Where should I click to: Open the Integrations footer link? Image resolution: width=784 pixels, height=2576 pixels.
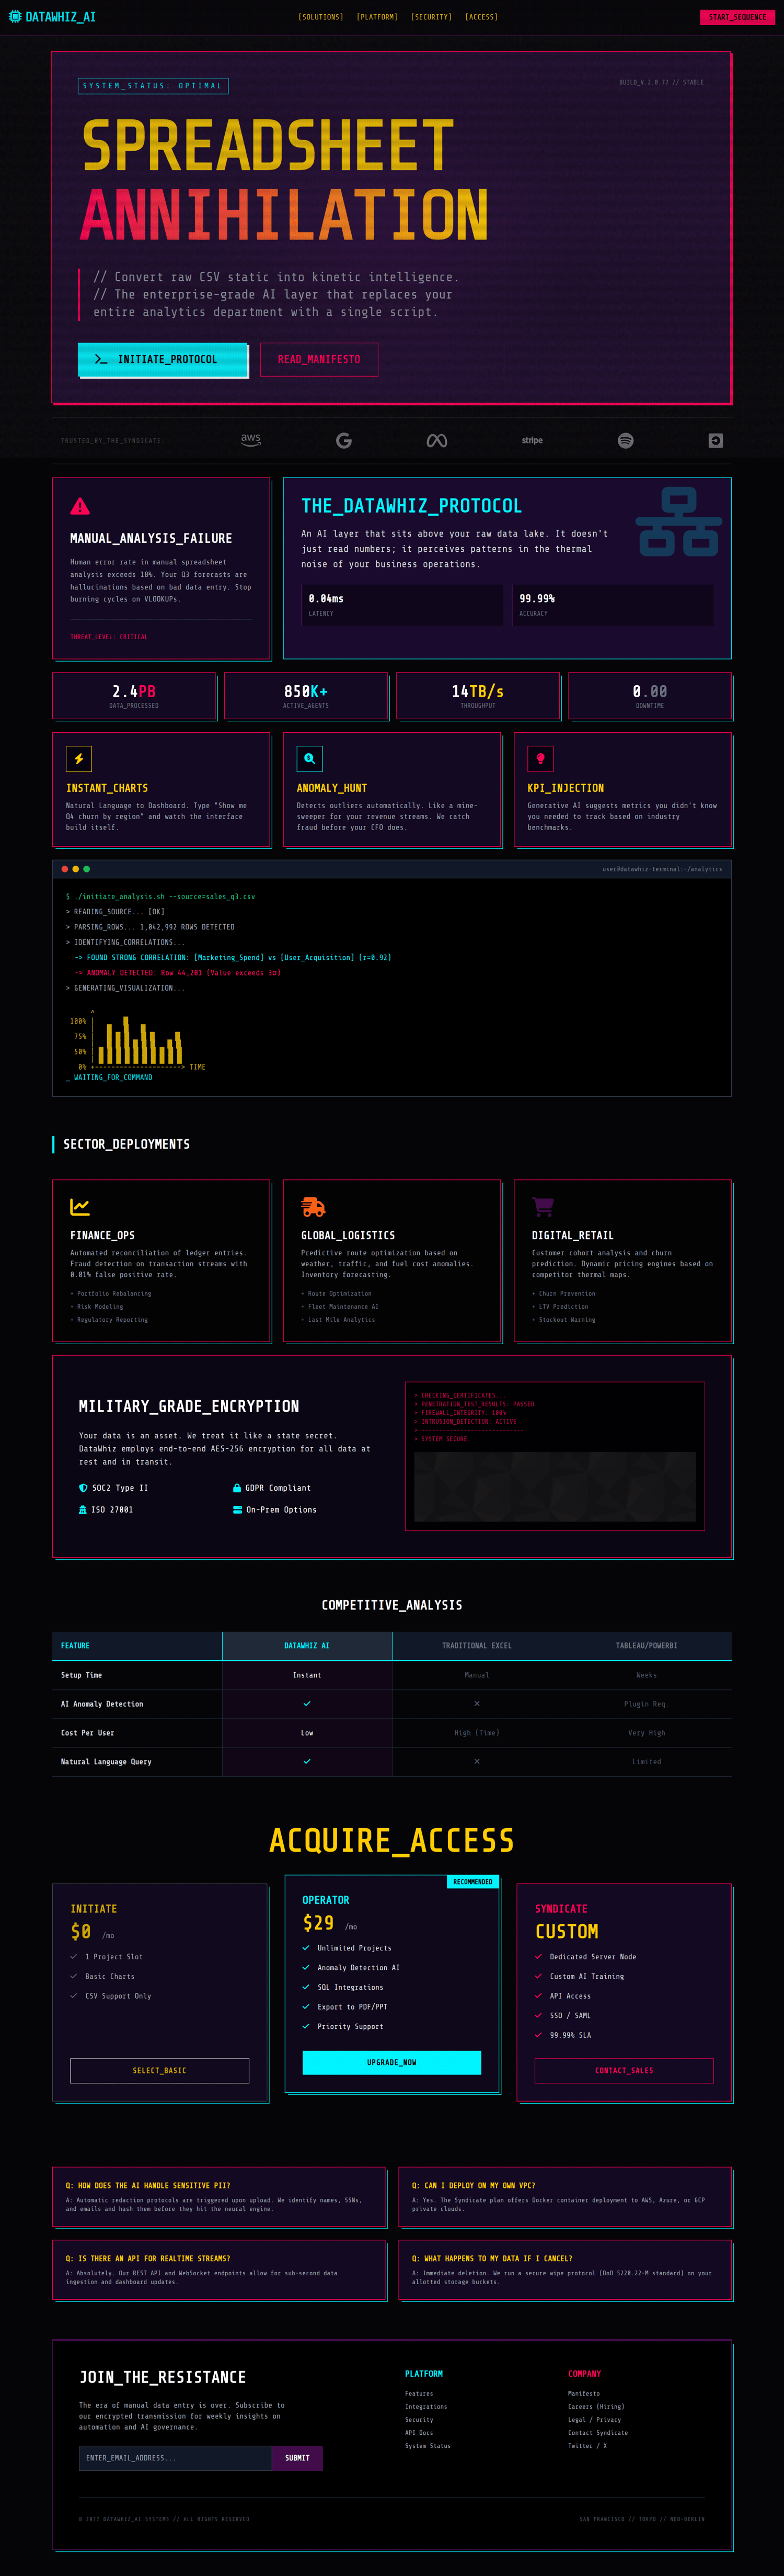point(425,2407)
